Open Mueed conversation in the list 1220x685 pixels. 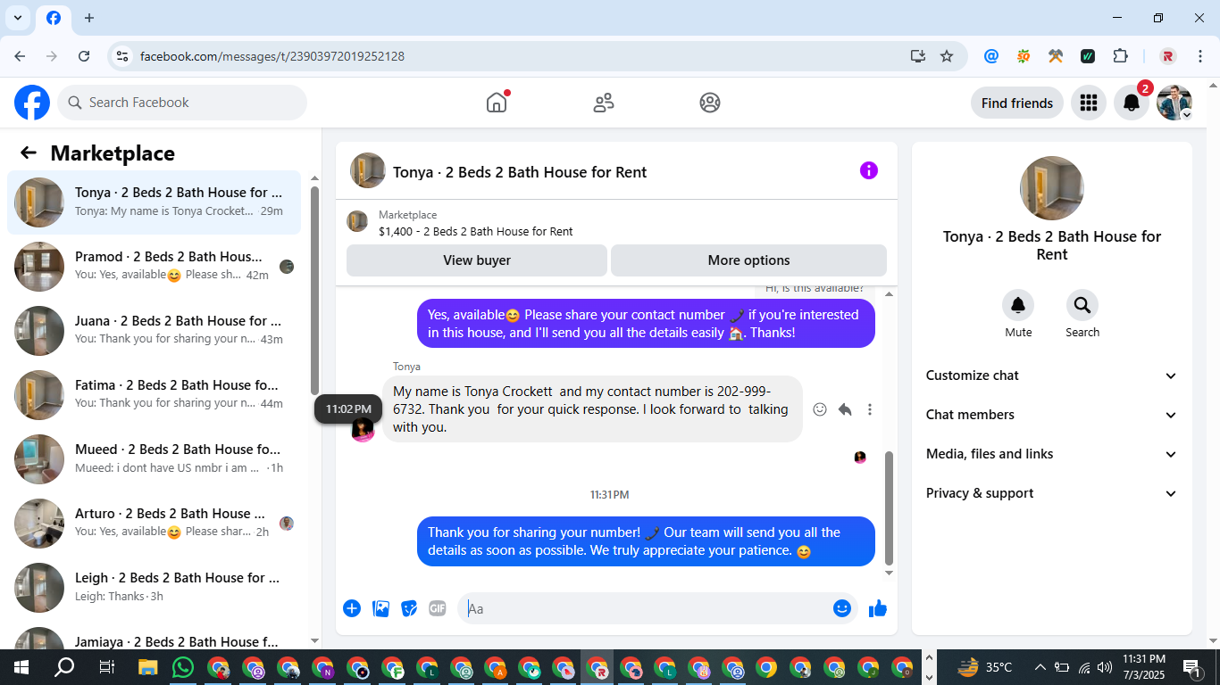[154, 459]
